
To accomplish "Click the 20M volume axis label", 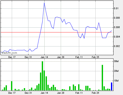I will [116, 71].
